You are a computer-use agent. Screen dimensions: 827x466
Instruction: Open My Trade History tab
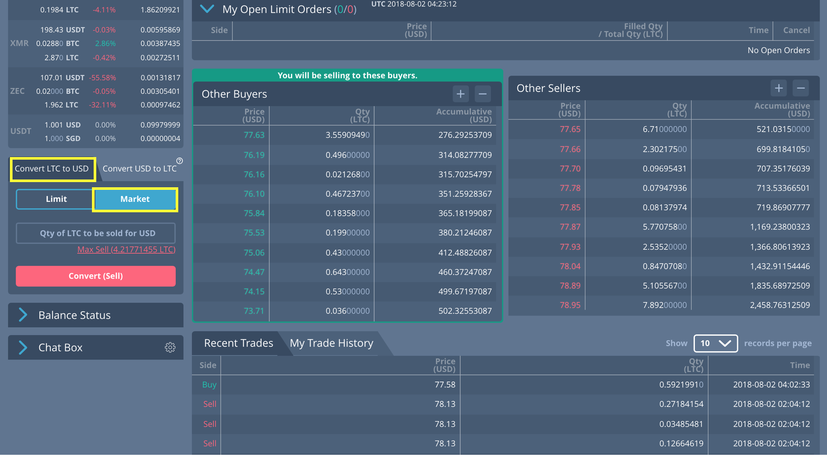331,343
